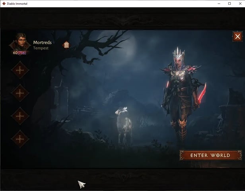Select the Mortreds character portrait

(20, 42)
